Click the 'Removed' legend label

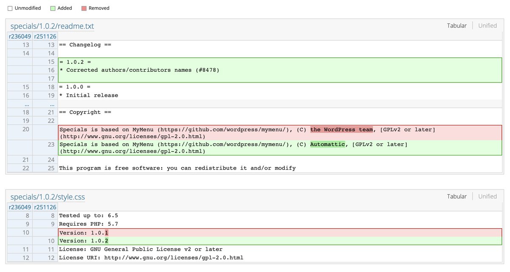click(x=99, y=8)
